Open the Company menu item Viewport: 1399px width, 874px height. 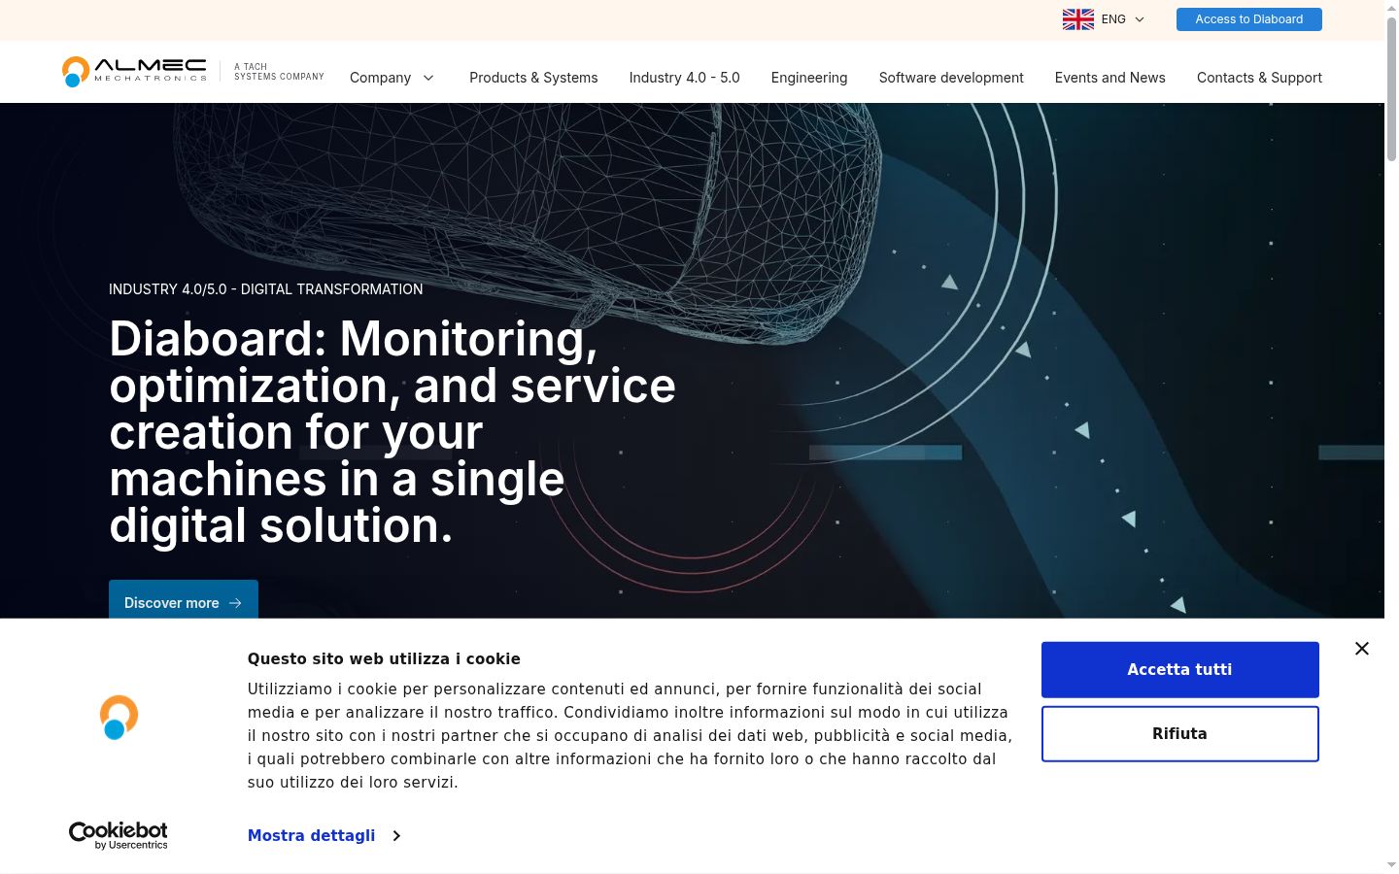[380, 78]
